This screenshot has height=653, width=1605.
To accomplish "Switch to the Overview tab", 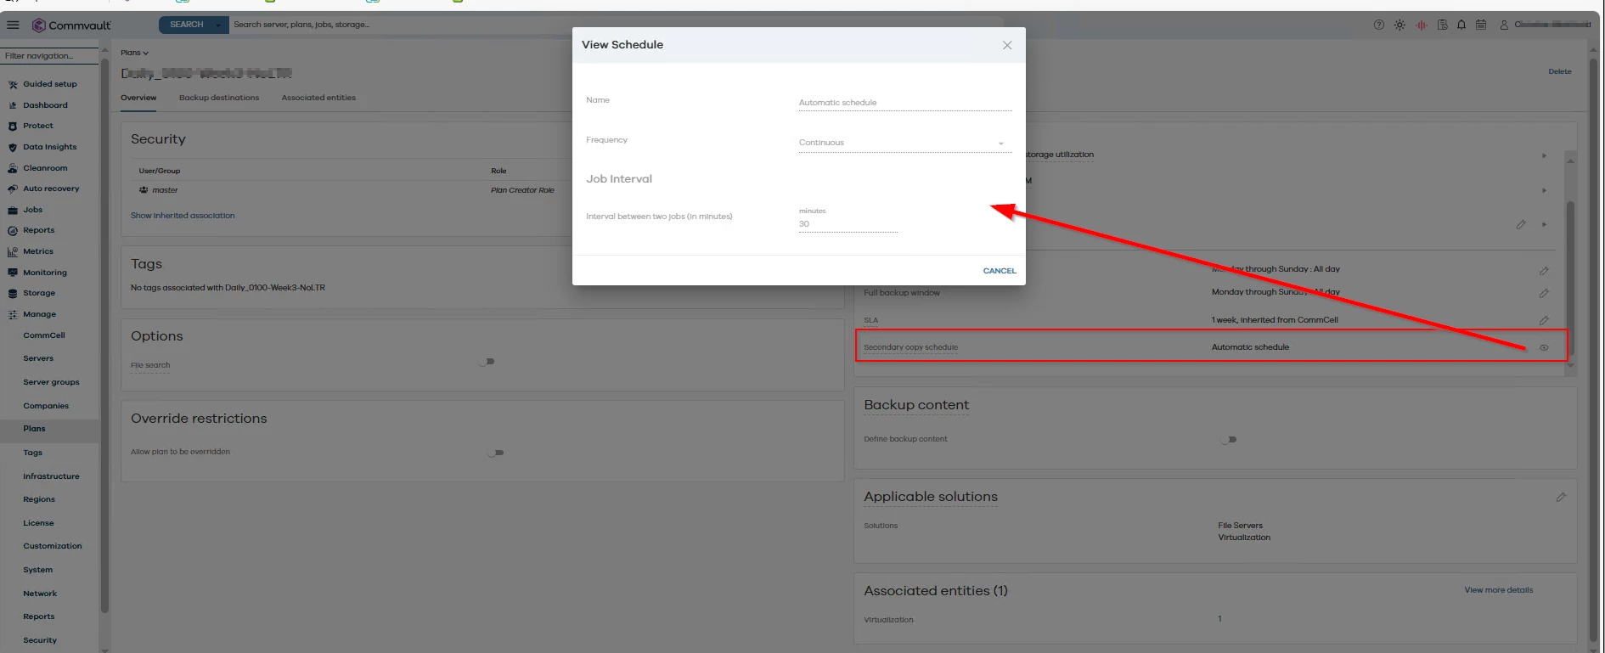I will click(x=138, y=98).
